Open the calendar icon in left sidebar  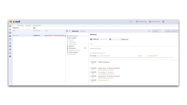(x=10, y=33)
